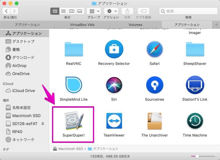Go back with the left chevron button
Screen dimensions: 220x160
tap(6, 11)
